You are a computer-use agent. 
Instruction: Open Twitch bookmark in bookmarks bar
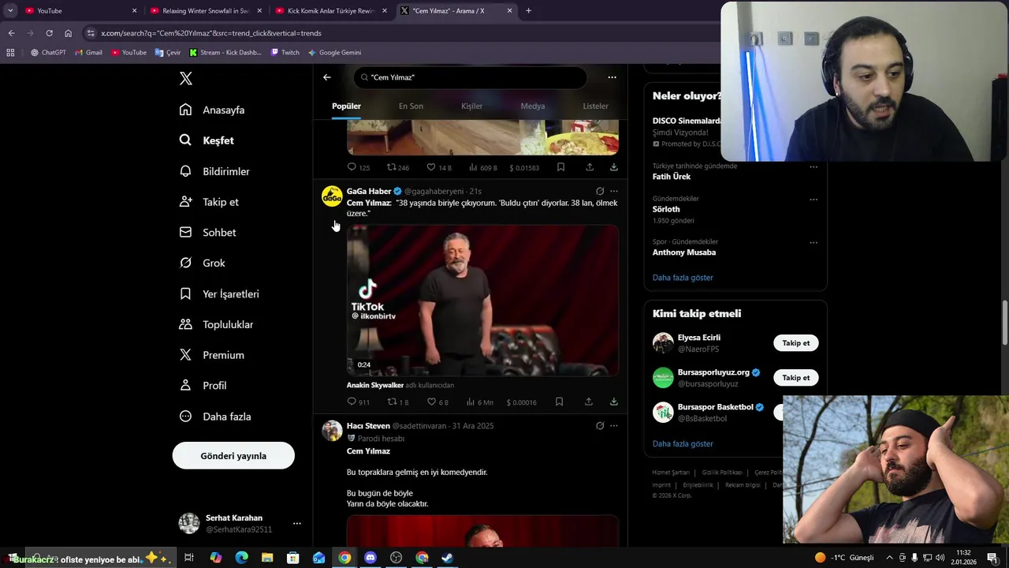tap(285, 52)
